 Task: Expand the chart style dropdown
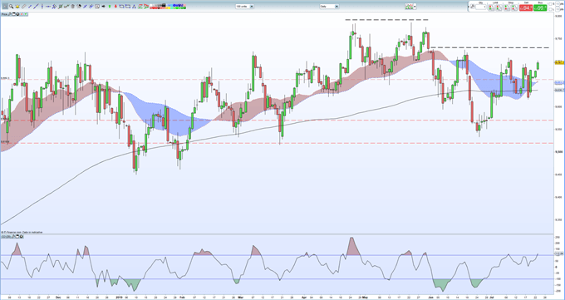pyautogui.click(x=410, y=7)
